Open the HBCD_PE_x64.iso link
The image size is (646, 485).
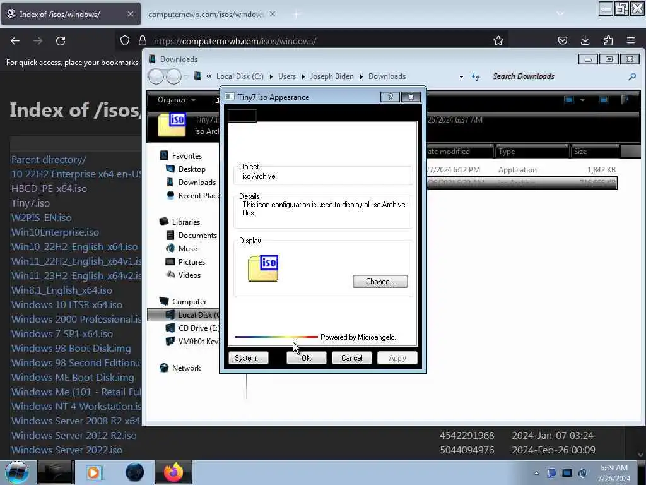point(49,188)
